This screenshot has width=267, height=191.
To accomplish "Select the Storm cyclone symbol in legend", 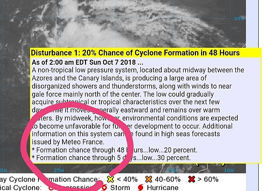I will pos(104,188).
